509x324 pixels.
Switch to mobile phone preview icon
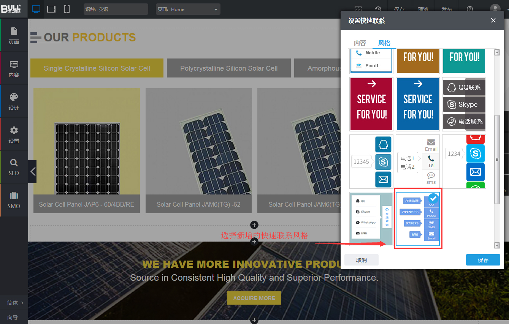pyautogui.click(x=67, y=9)
